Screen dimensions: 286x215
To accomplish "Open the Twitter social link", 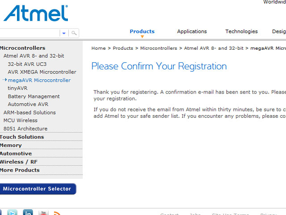I will pos(12,213).
